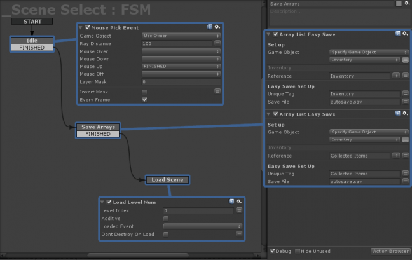Screen dimensions: 412x260
Task: Open Load Level Num gear settings menu
Action: click(238, 201)
